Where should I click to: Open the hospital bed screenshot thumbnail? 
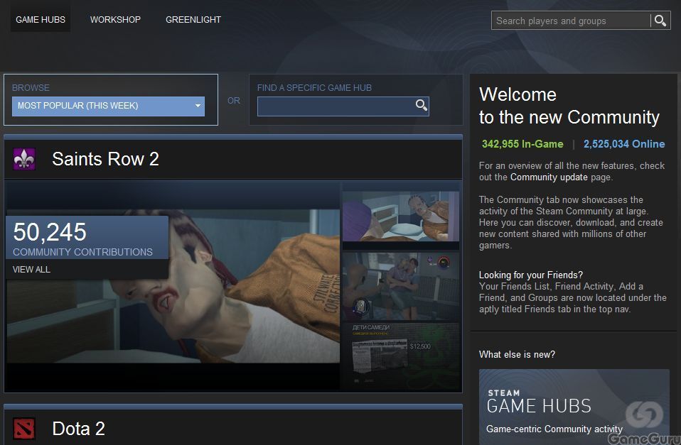click(x=400, y=216)
